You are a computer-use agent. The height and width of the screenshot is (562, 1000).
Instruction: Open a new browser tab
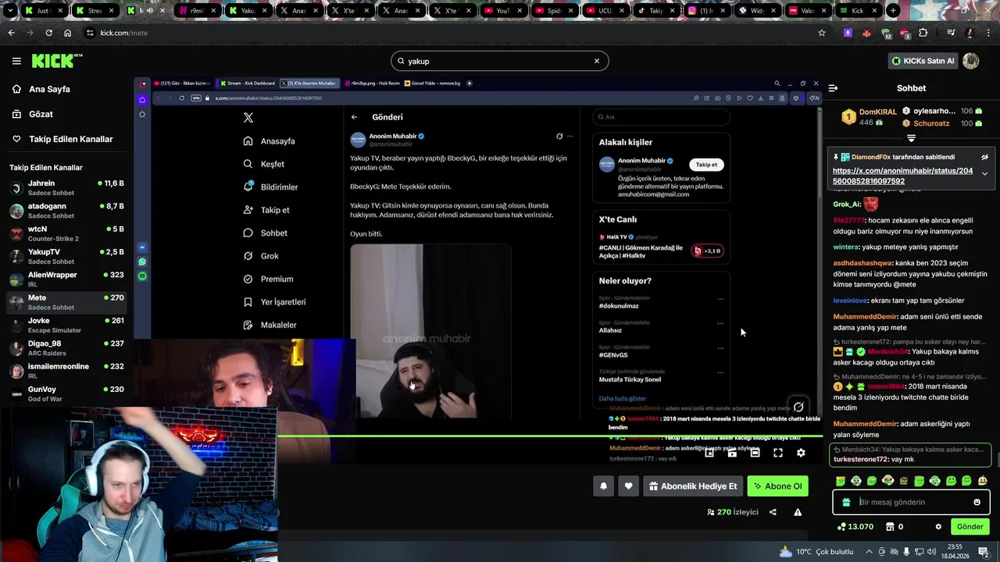pyautogui.click(x=893, y=11)
